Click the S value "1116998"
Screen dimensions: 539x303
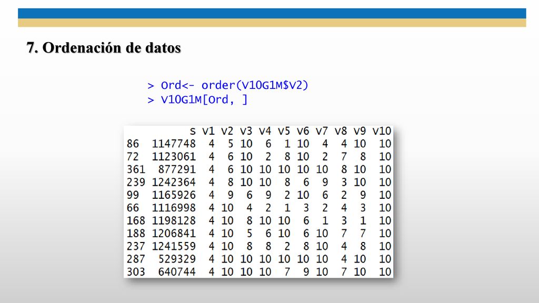tap(174, 208)
